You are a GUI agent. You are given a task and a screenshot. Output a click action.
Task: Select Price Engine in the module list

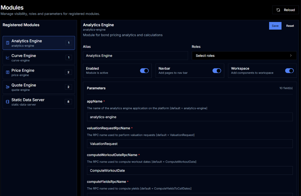[39, 72]
